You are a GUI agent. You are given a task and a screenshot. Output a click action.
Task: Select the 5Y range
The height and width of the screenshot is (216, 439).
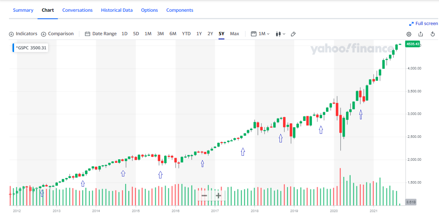point(222,34)
